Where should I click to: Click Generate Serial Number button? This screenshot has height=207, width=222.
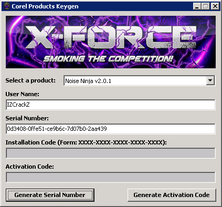coord(50,195)
